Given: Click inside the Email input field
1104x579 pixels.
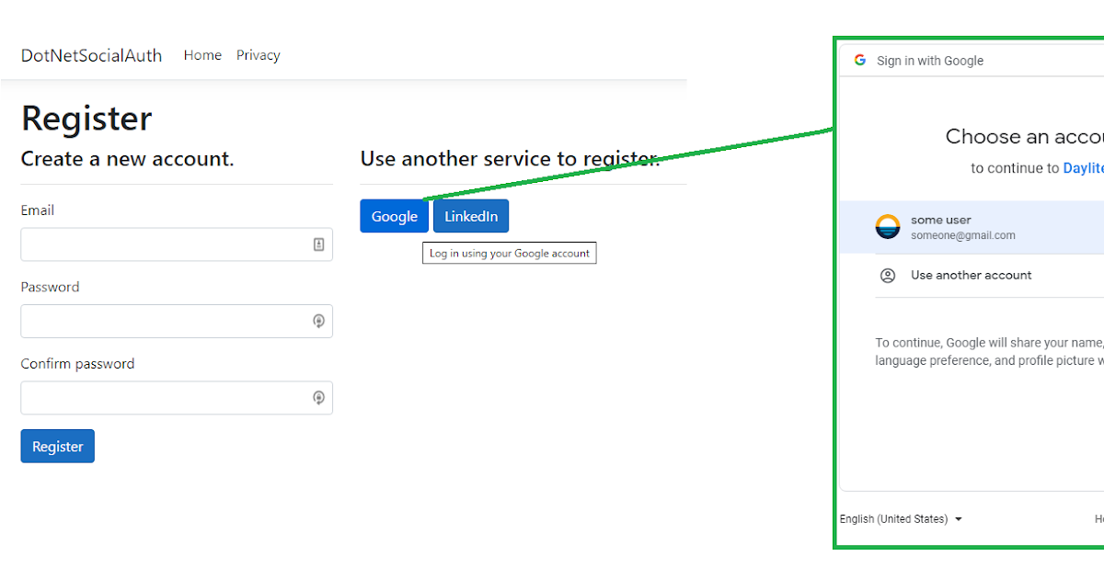Looking at the screenshot, I should point(166,244).
